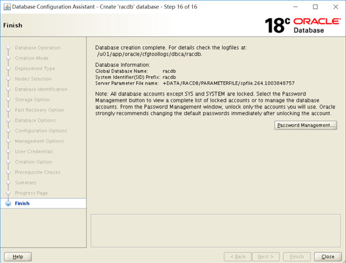The height and width of the screenshot is (263, 346).
Task: Click the spfile.264.1003848757 parameter file path
Action: pyautogui.click(x=229, y=83)
